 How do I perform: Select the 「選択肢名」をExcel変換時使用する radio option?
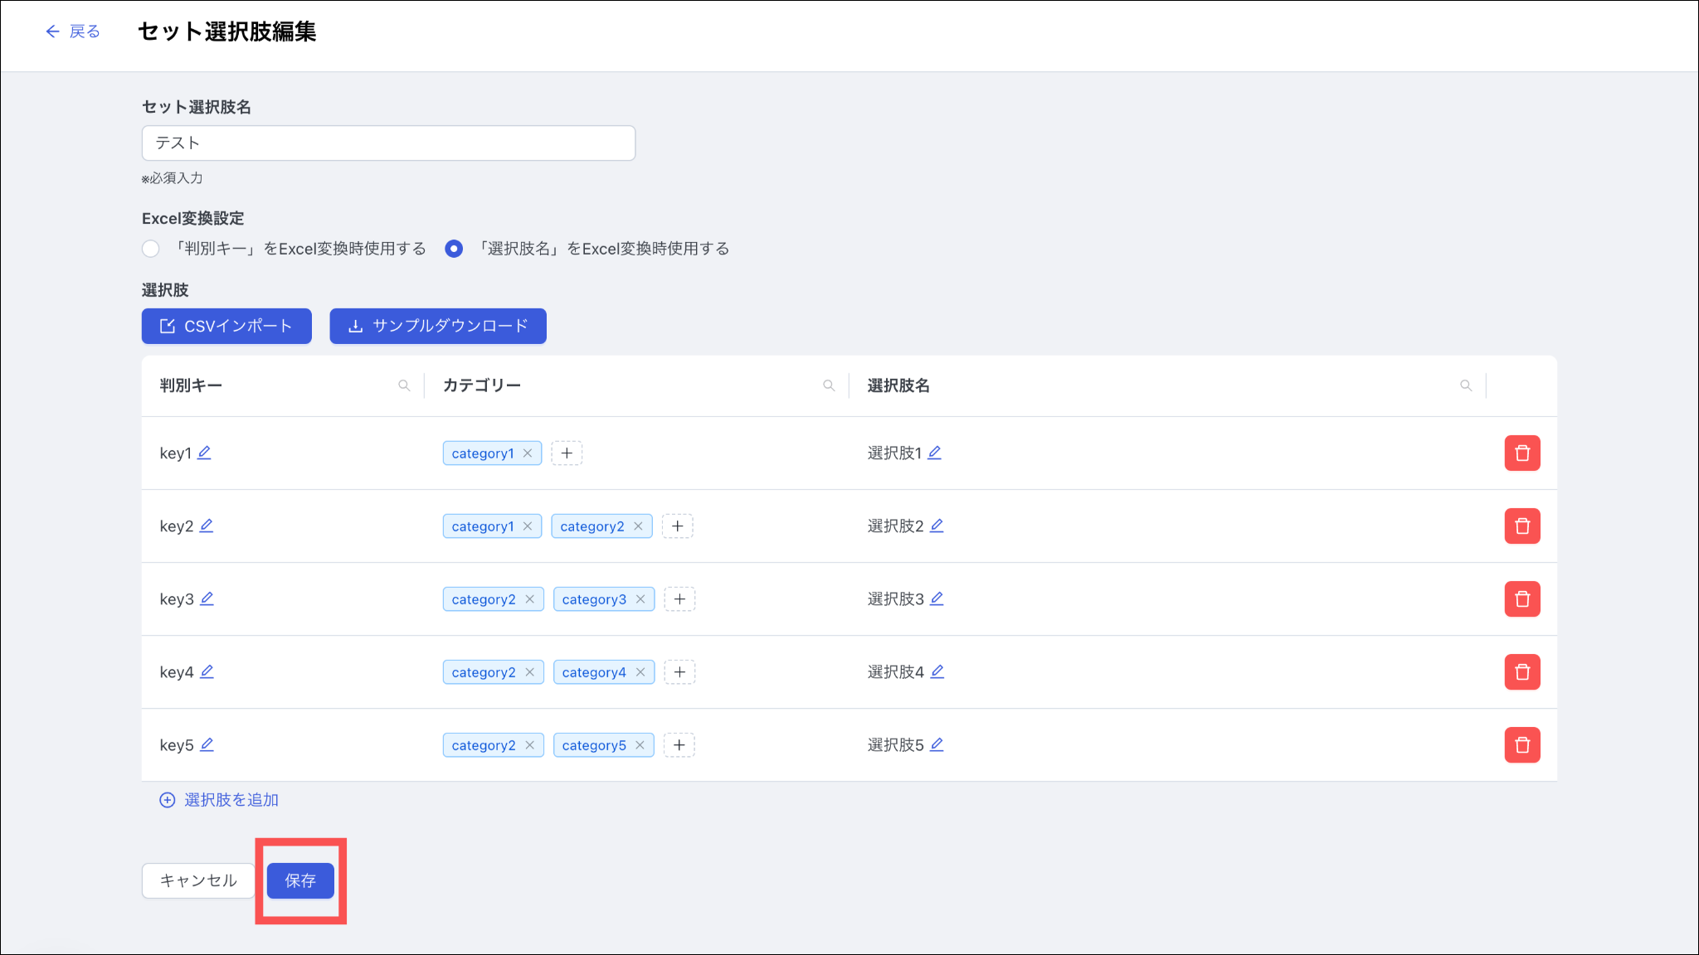click(x=454, y=249)
